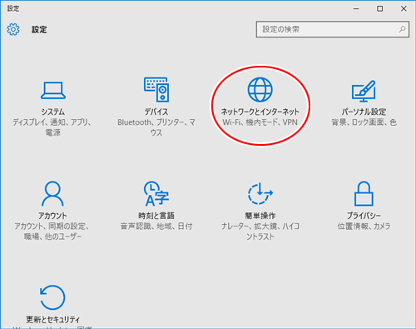The image size is (416, 329).
Task: Open the ネットワークとインターネット globe icon
Action: coord(260,89)
